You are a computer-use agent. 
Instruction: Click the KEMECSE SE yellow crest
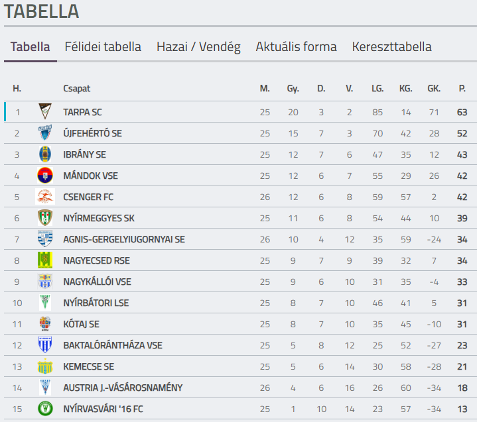(x=45, y=366)
